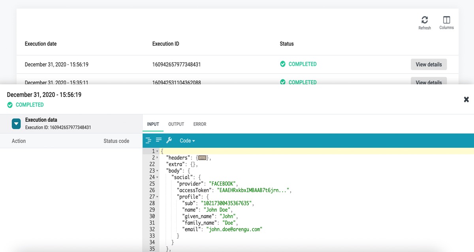474x252 pixels.
Task: Click the format JSON icon in editor toolbar
Action: pos(149,140)
